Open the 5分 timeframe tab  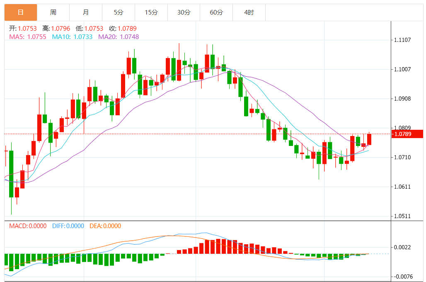pyautogui.click(x=119, y=12)
